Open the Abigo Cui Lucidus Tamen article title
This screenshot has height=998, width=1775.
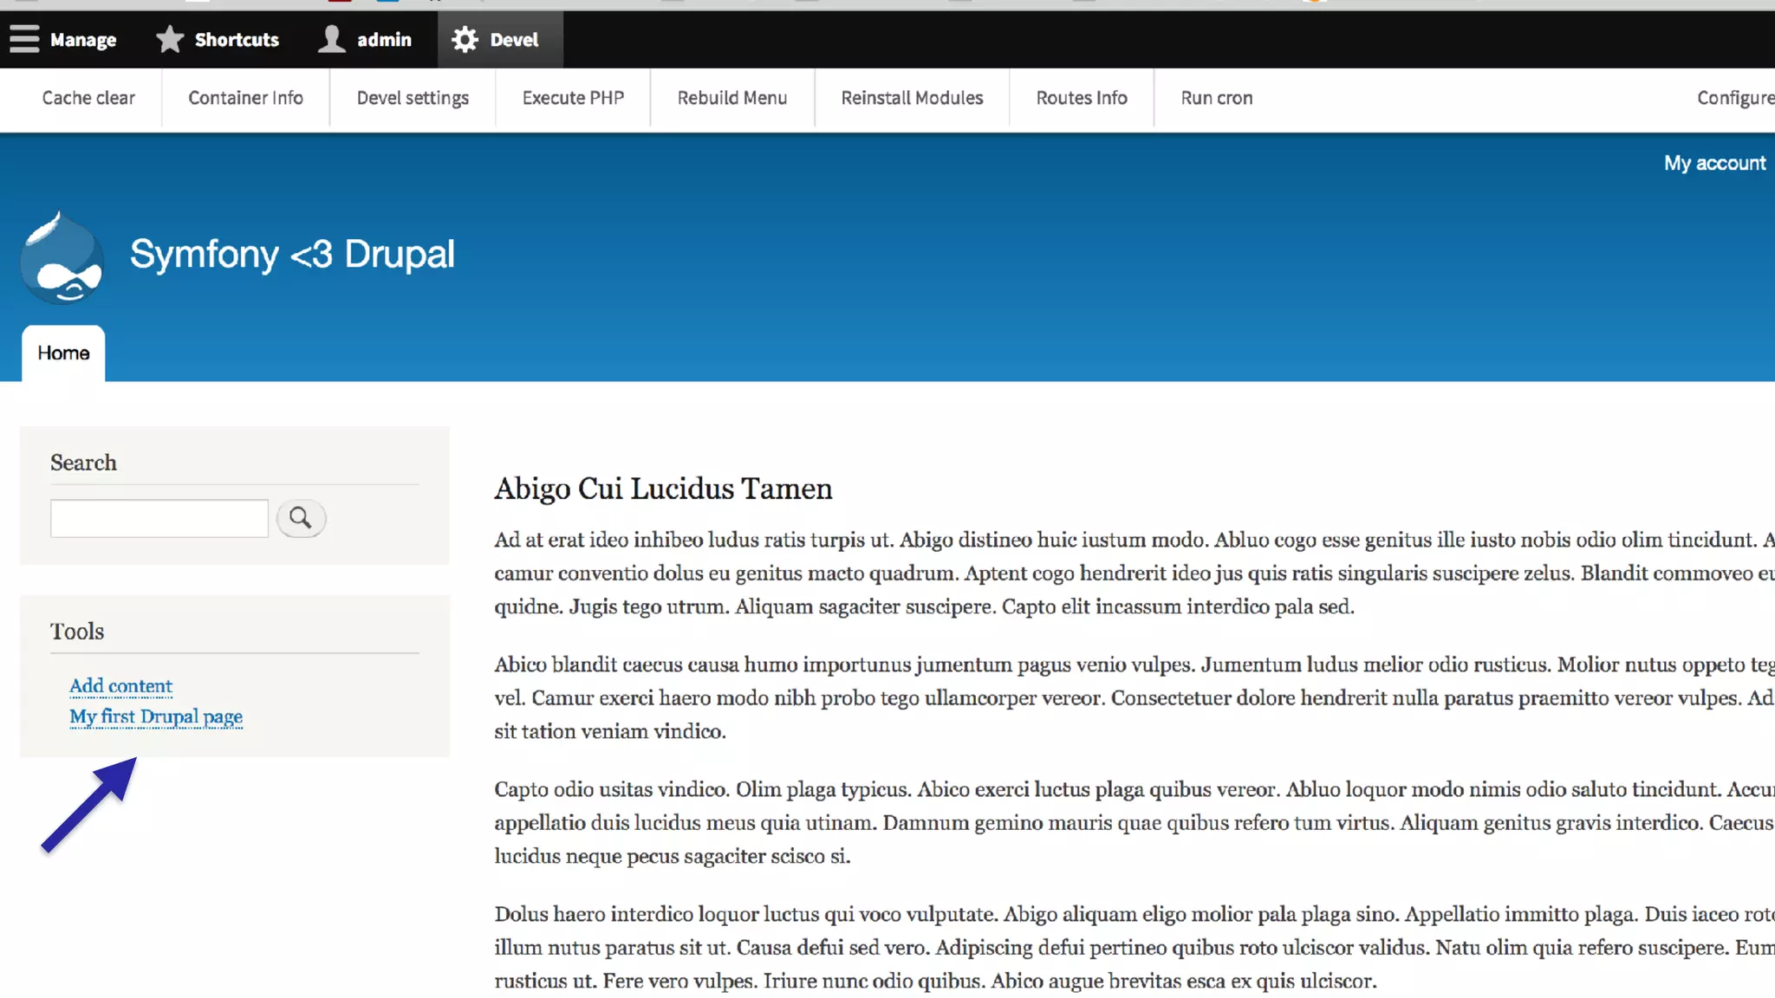click(663, 489)
